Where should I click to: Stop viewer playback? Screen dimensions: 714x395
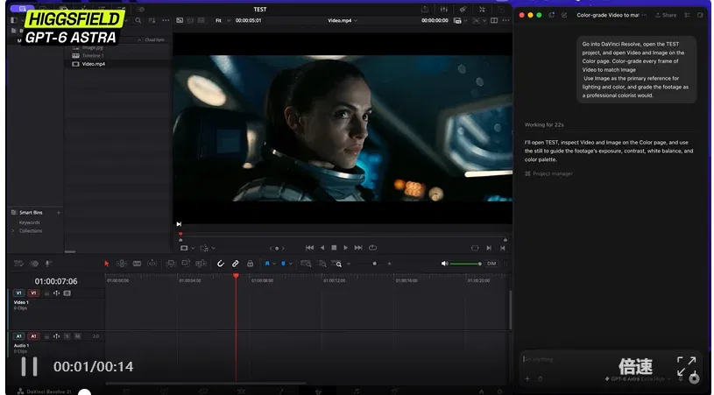point(334,248)
